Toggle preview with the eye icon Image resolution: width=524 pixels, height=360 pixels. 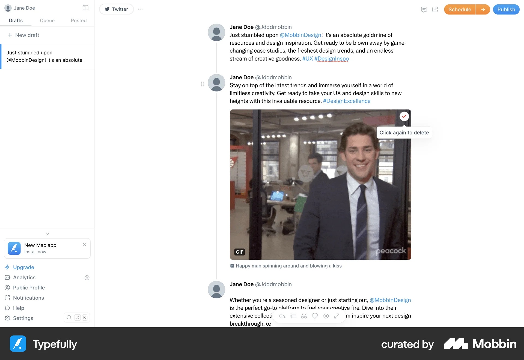pyautogui.click(x=326, y=316)
